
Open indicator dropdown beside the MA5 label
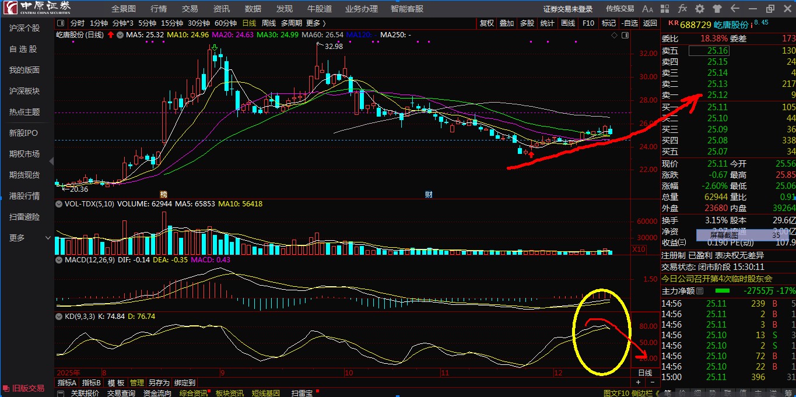coord(121,35)
